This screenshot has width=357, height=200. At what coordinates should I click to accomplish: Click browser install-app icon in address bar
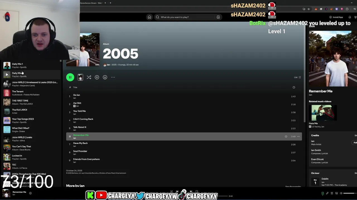(x=304, y=9)
